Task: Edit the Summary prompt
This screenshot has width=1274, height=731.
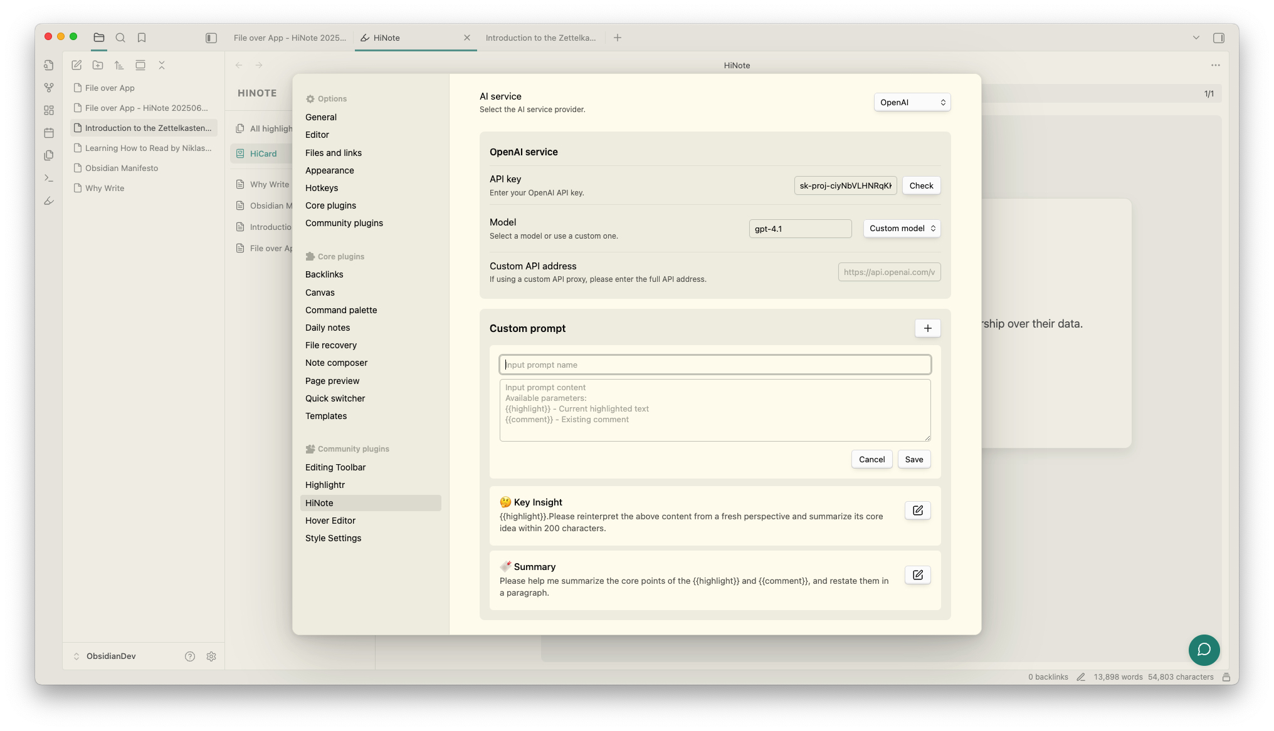Action: [x=917, y=575]
